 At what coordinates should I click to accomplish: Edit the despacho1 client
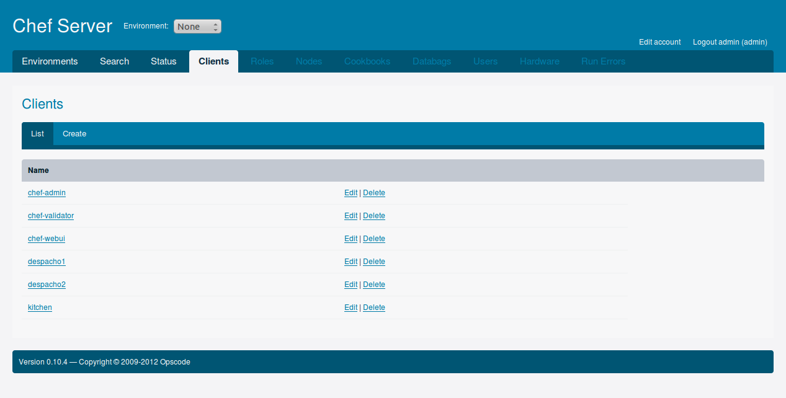351,262
